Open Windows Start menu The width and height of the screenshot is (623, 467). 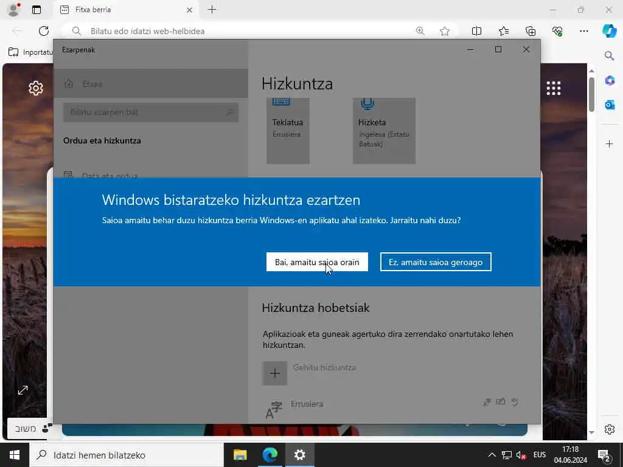(x=15, y=455)
